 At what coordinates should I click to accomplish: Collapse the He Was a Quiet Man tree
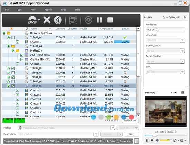pos(4,33)
